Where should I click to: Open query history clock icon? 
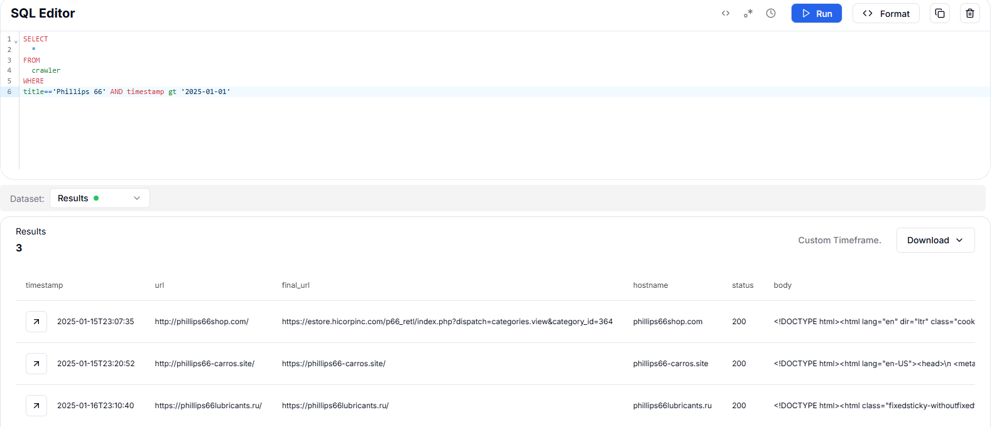[771, 13]
